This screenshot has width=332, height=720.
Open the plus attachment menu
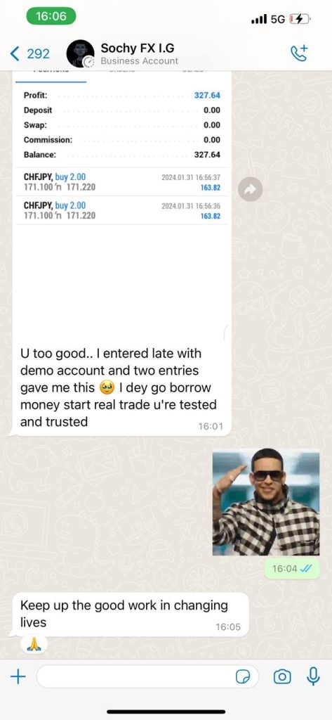(x=18, y=676)
